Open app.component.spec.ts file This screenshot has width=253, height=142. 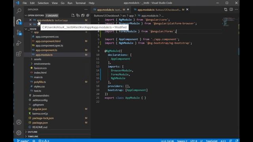click(x=49, y=46)
